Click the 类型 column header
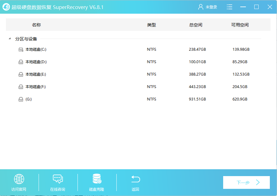The width and height of the screenshot is (277, 196). click(152, 25)
